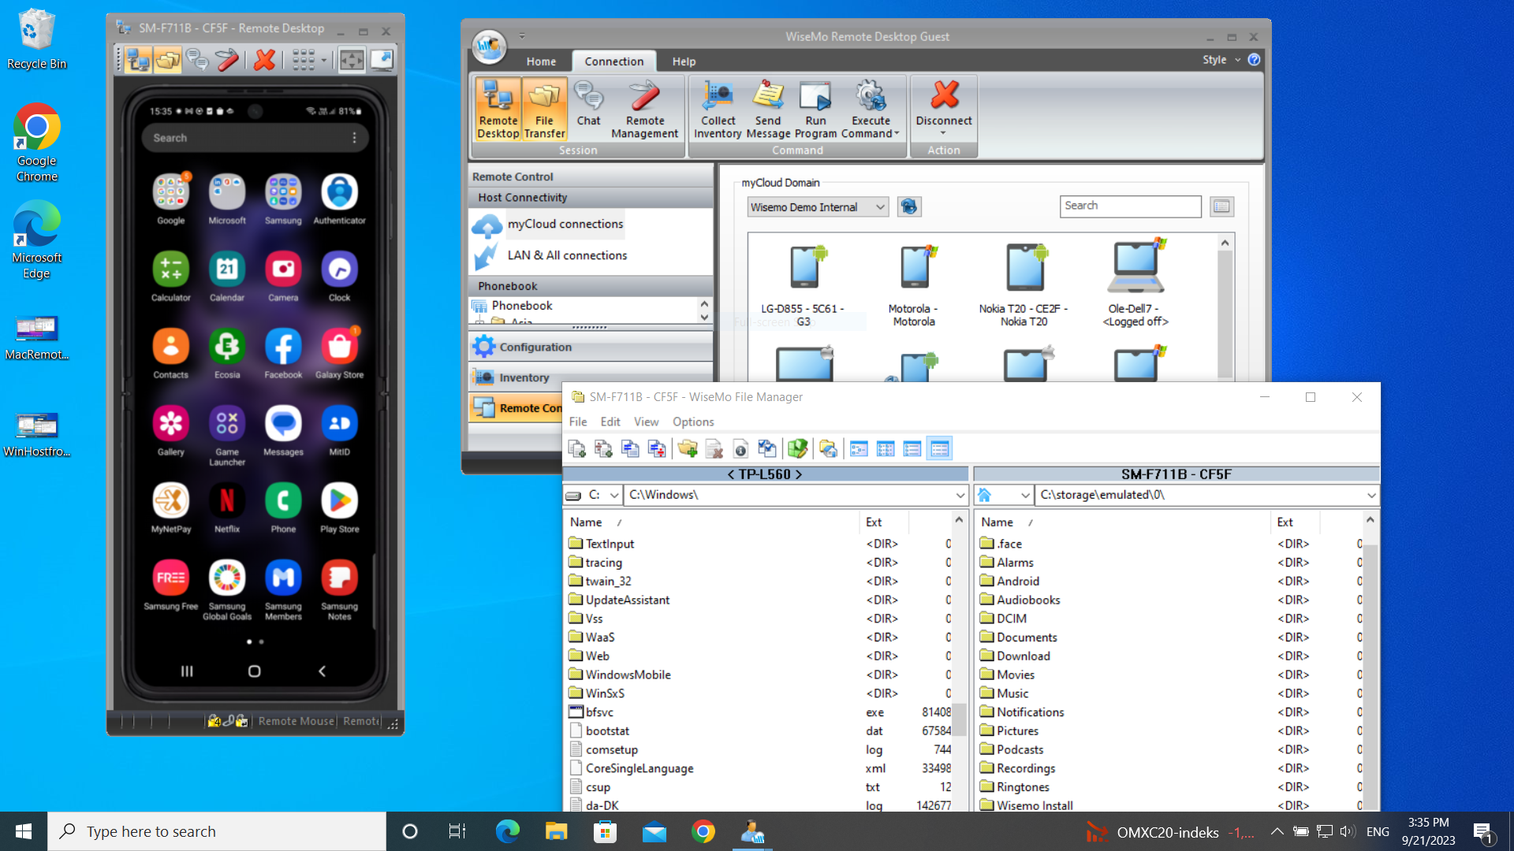Click the Search field in myCloud Domain

[1130, 206]
